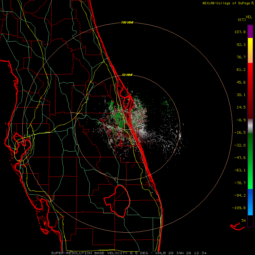Click the 107.8 value on velocity scale
The height and width of the screenshot is (255, 255).
pyautogui.click(x=240, y=32)
